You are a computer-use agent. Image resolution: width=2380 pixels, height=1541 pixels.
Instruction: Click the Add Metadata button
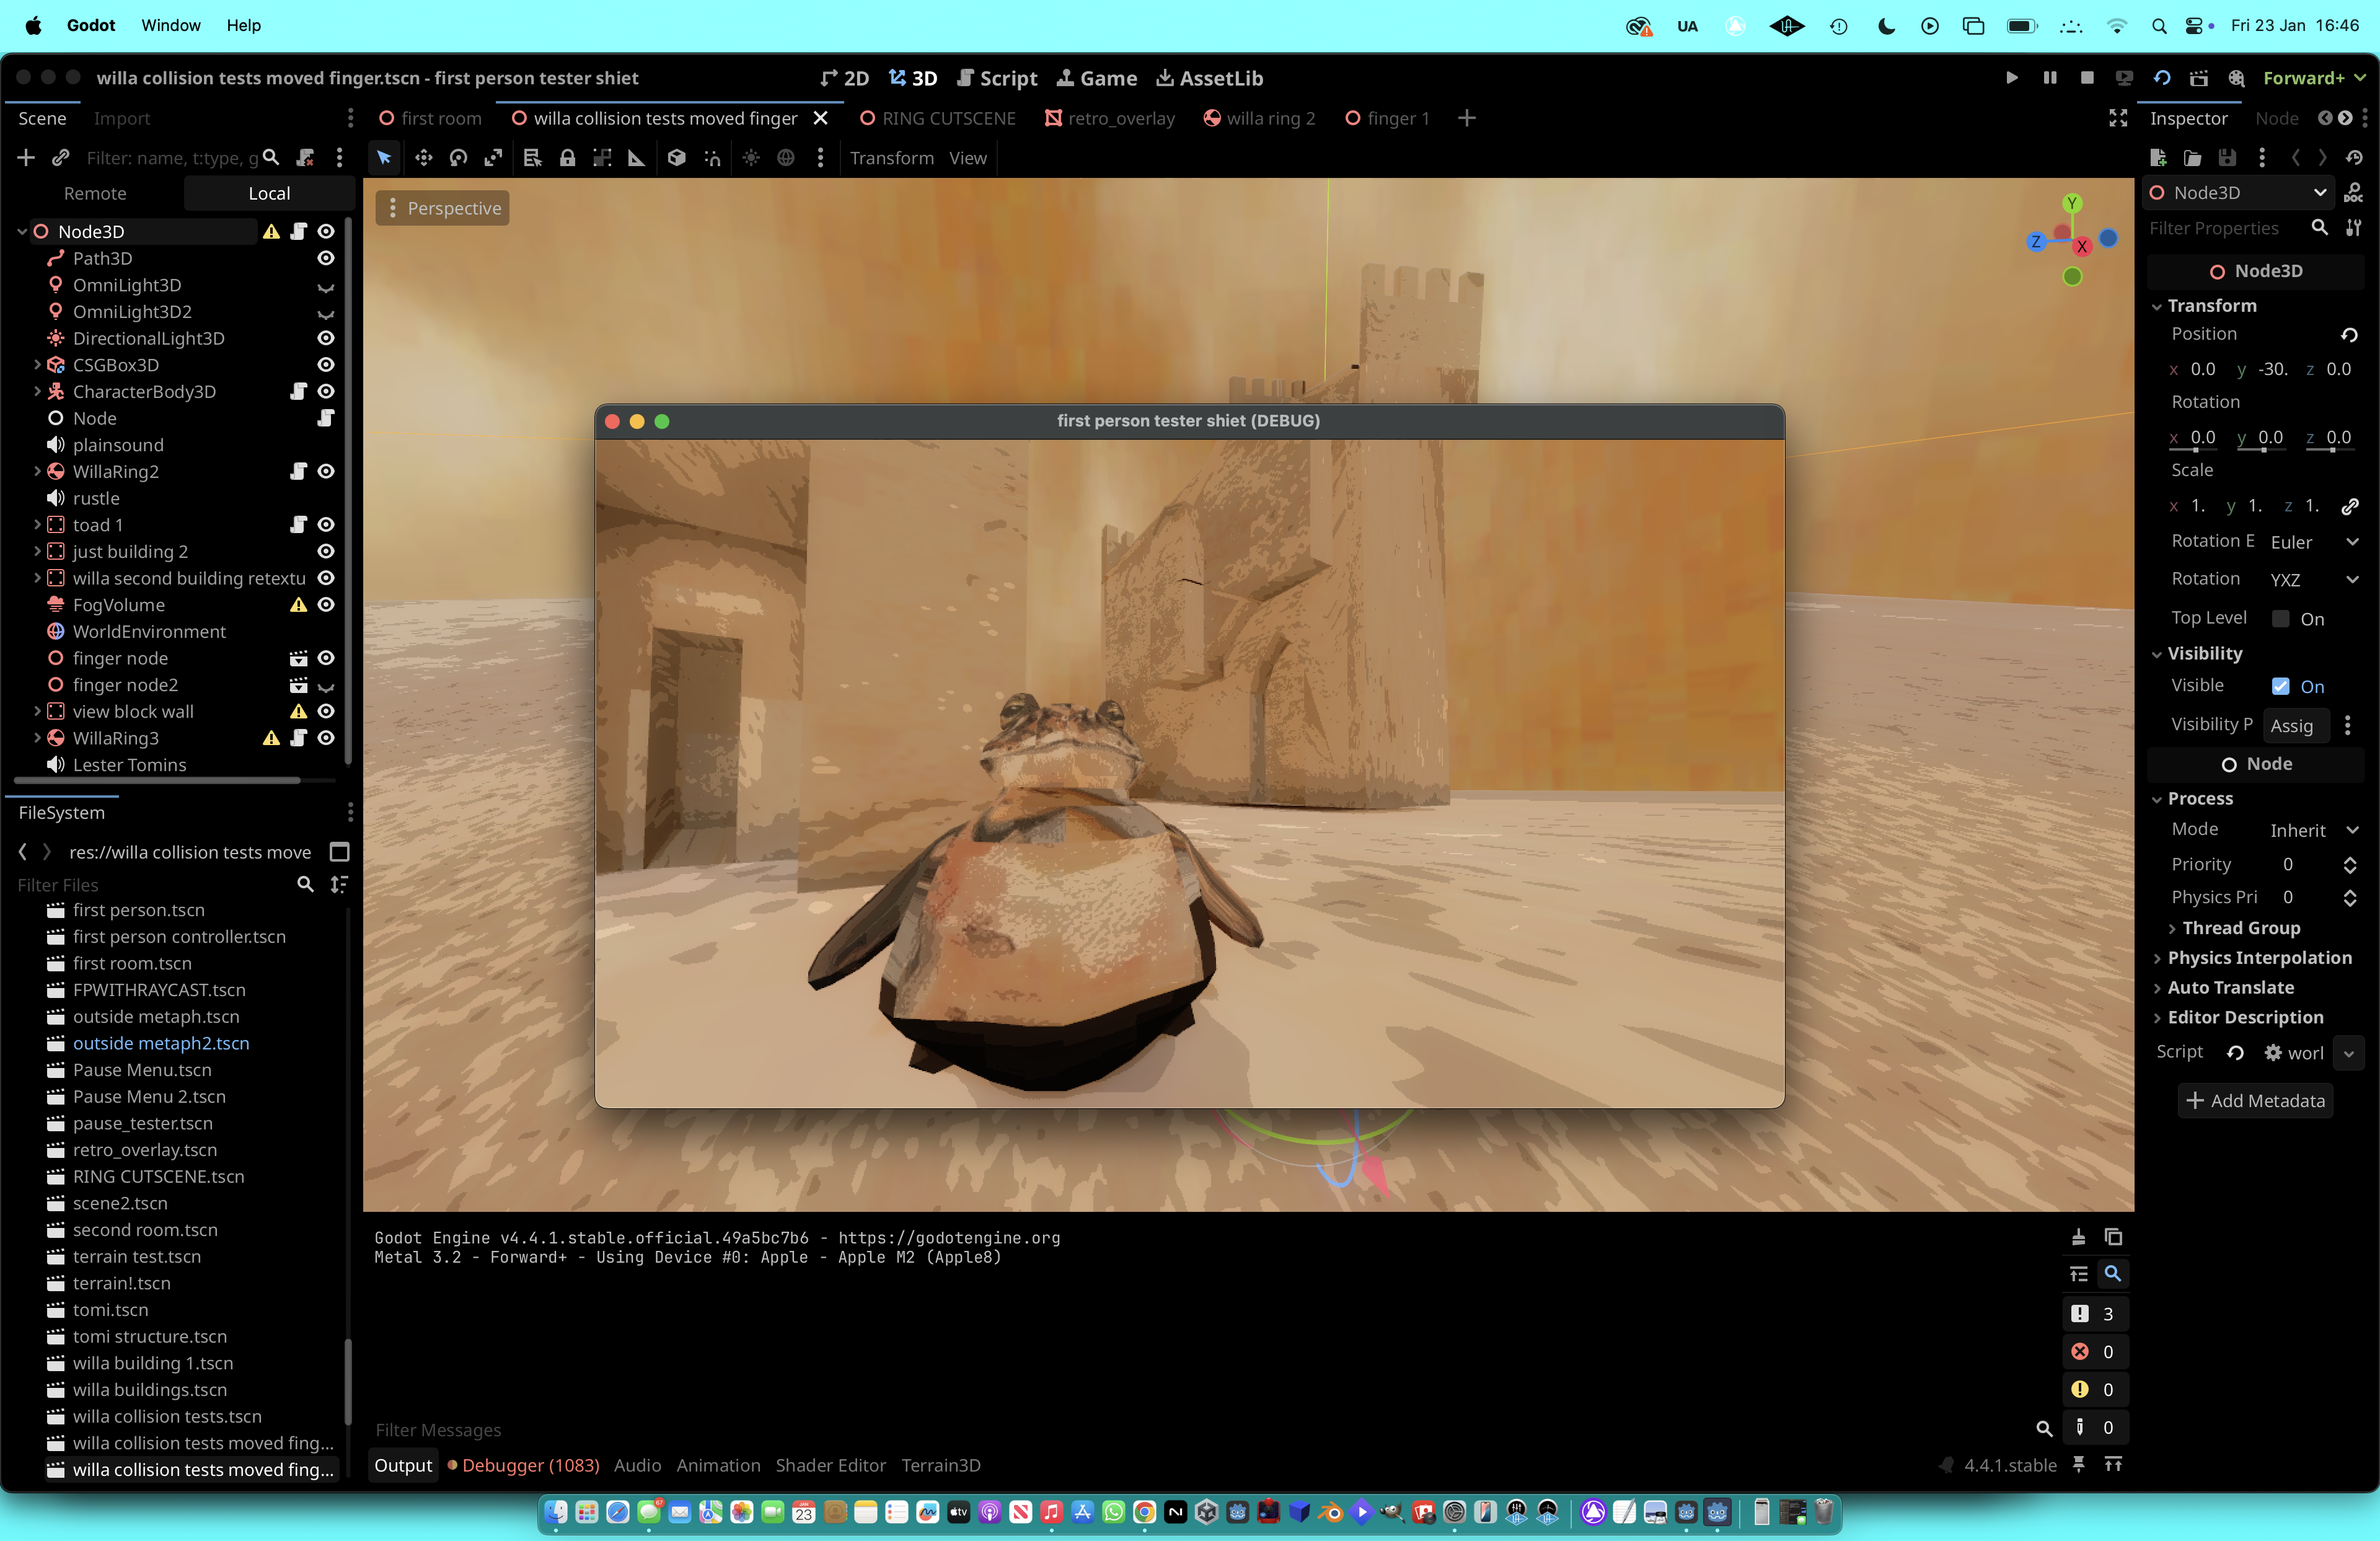click(2255, 1100)
